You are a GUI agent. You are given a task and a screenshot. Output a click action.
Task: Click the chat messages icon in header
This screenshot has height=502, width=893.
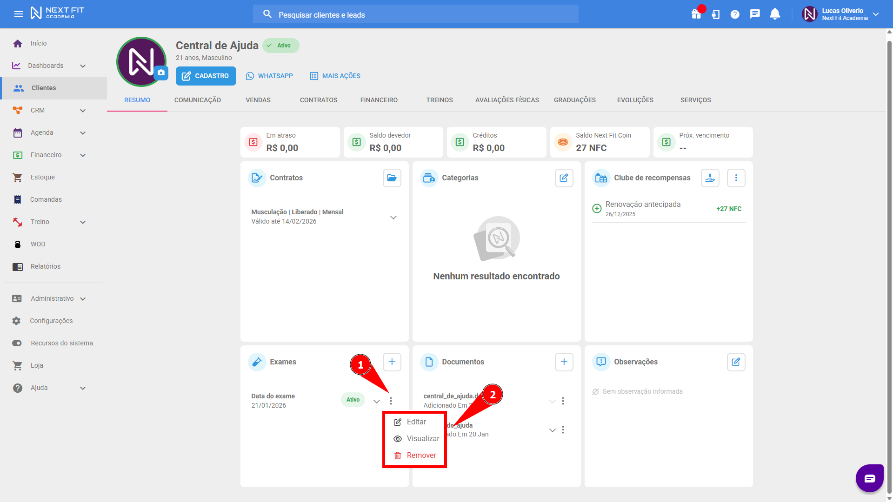click(x=754, y=14)
